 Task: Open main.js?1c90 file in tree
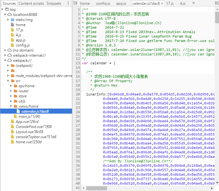(29, 117)
